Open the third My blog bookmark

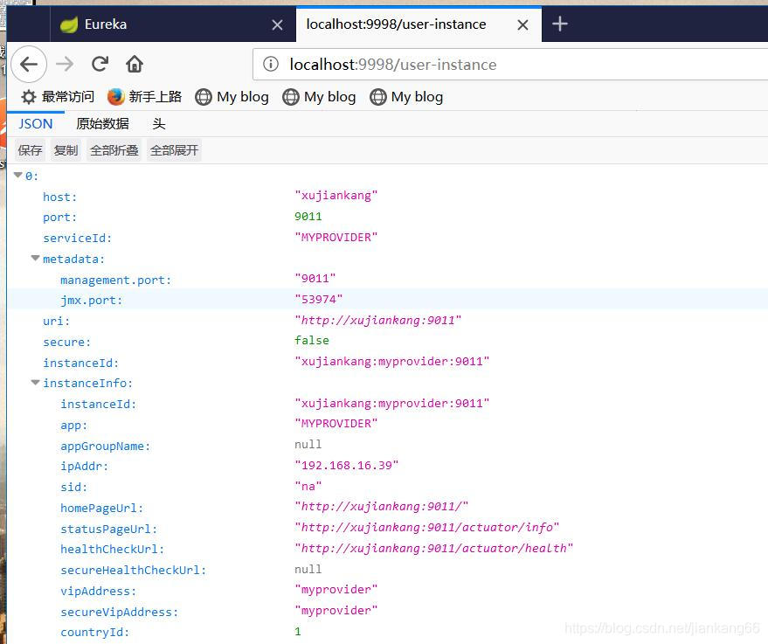coord(406,97)
